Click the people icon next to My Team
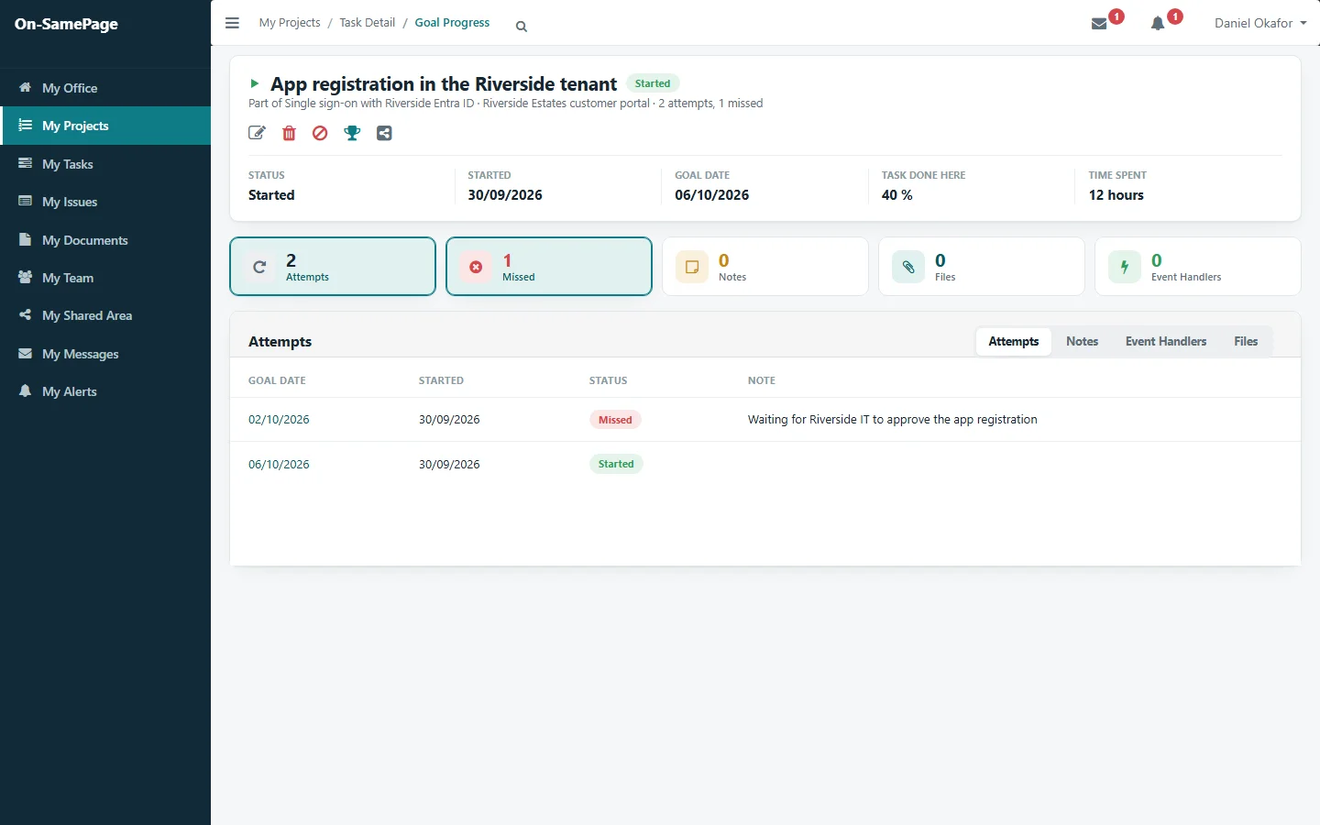 pos(26,277)
